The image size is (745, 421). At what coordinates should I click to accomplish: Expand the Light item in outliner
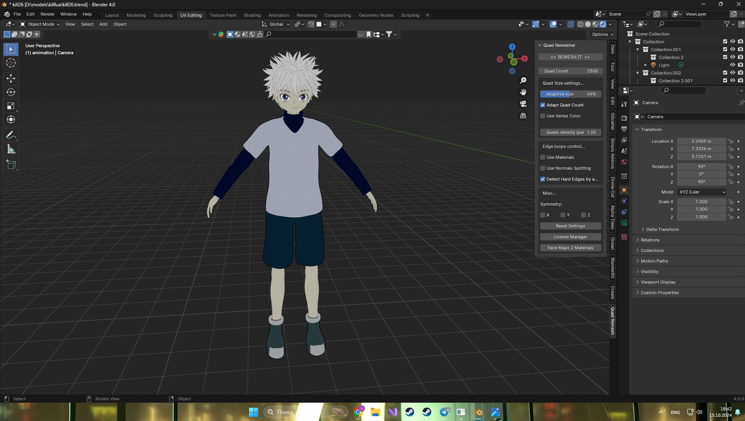coord(646,65)
